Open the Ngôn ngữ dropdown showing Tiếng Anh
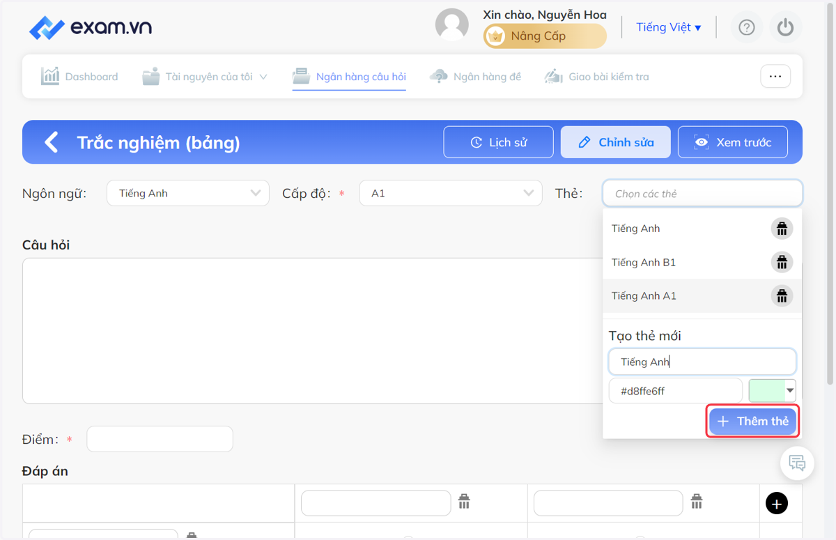Image resolution: width=836 pixels, height=540 pixels. point(187,193)
